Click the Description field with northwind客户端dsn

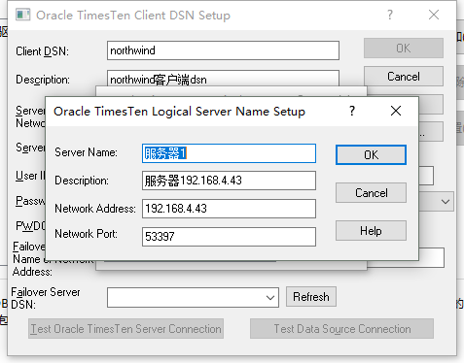pyautogui.click(x=223, y=78)
